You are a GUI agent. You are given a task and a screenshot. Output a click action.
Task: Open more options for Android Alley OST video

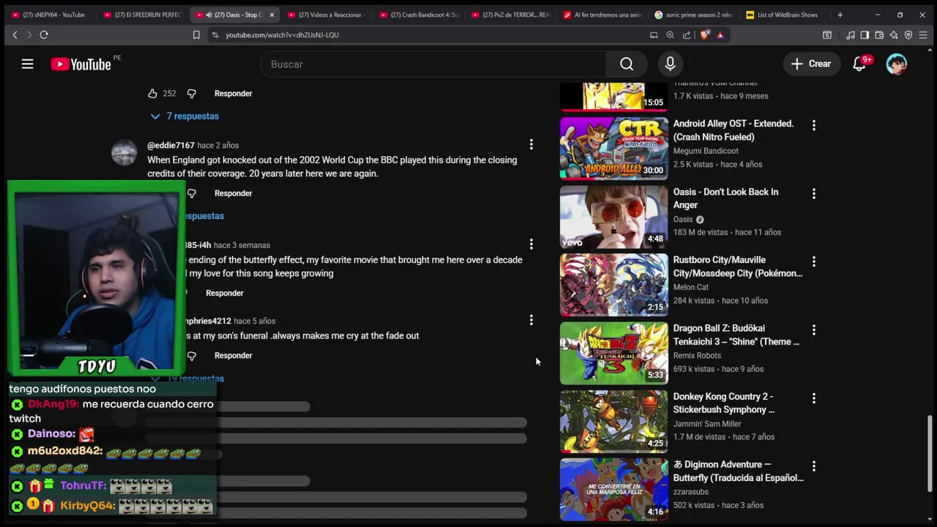(x=813, y=126)
